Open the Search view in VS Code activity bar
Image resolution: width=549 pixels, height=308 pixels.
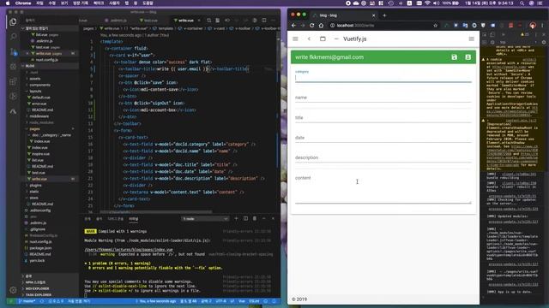coord(13,36)
